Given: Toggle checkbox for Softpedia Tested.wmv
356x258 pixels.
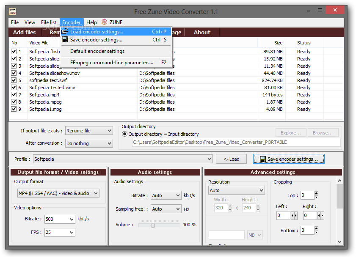Looking at the screenshot, I should (14, 88).
